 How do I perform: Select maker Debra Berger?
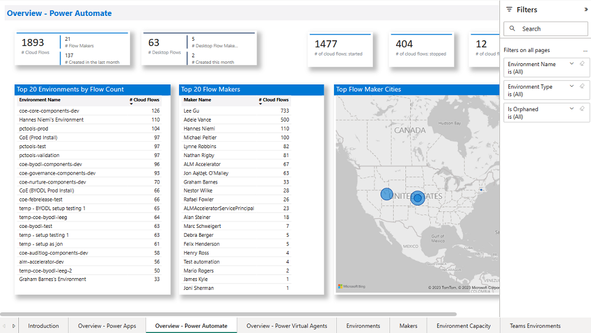[236, 235]
